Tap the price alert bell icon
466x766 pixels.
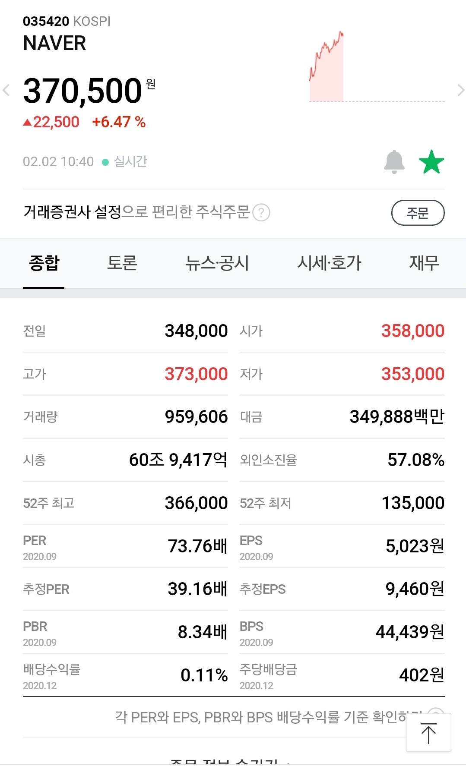[x=394, y=162]
